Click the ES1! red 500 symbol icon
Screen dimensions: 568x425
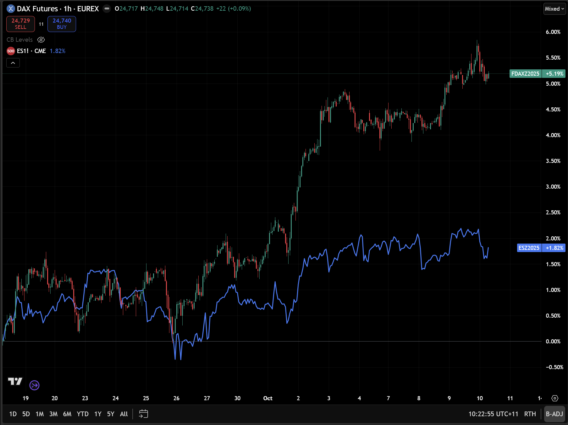pos(11,51)
